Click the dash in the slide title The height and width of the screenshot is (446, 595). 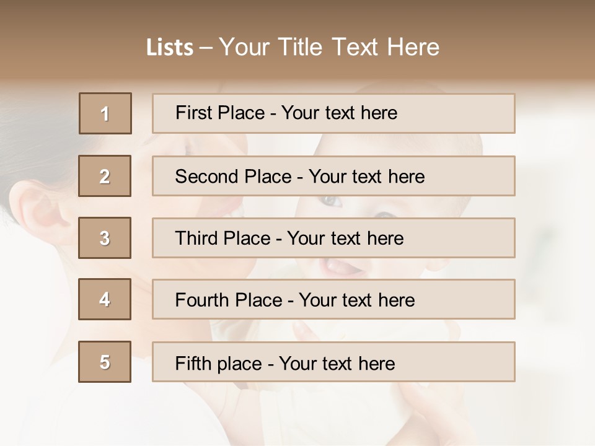(206, 47)
